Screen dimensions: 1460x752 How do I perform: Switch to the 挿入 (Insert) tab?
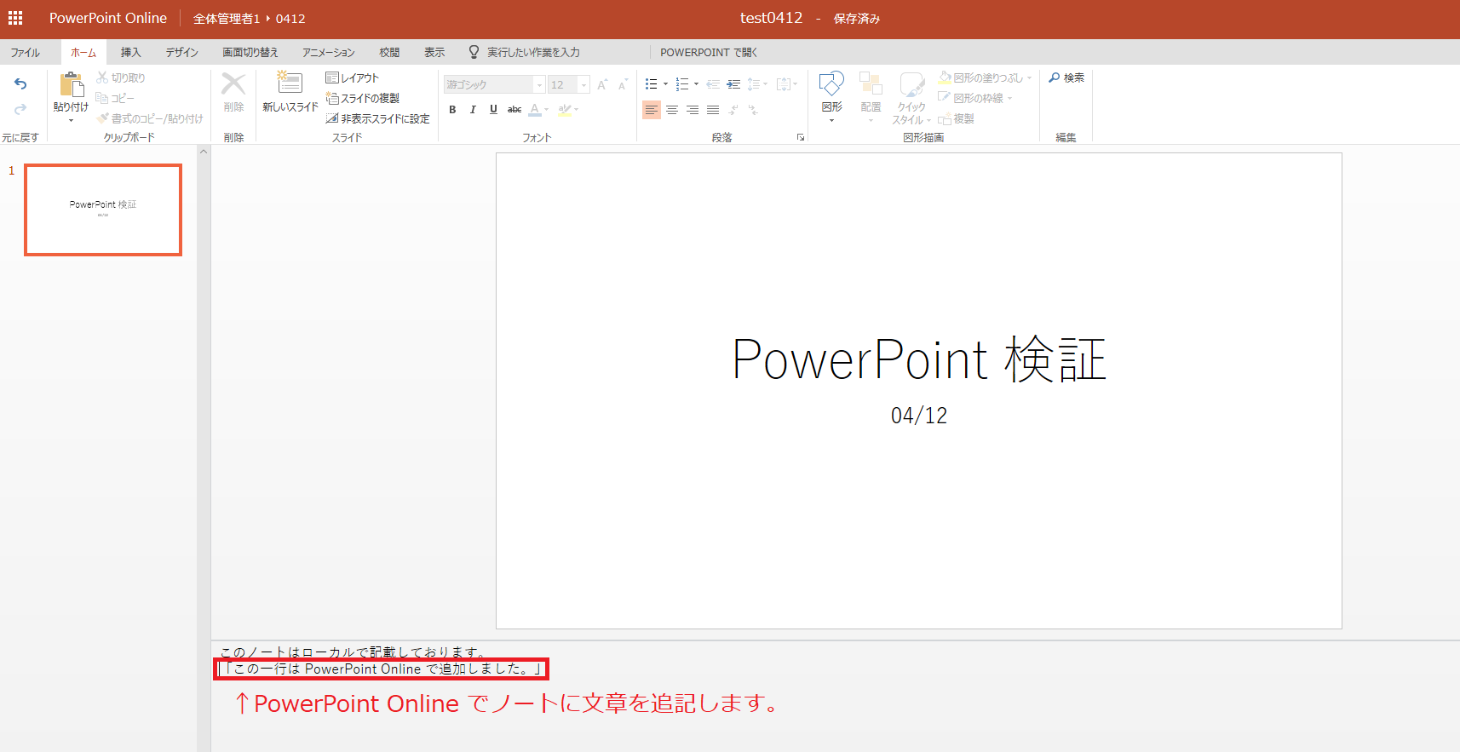(130, 52)
